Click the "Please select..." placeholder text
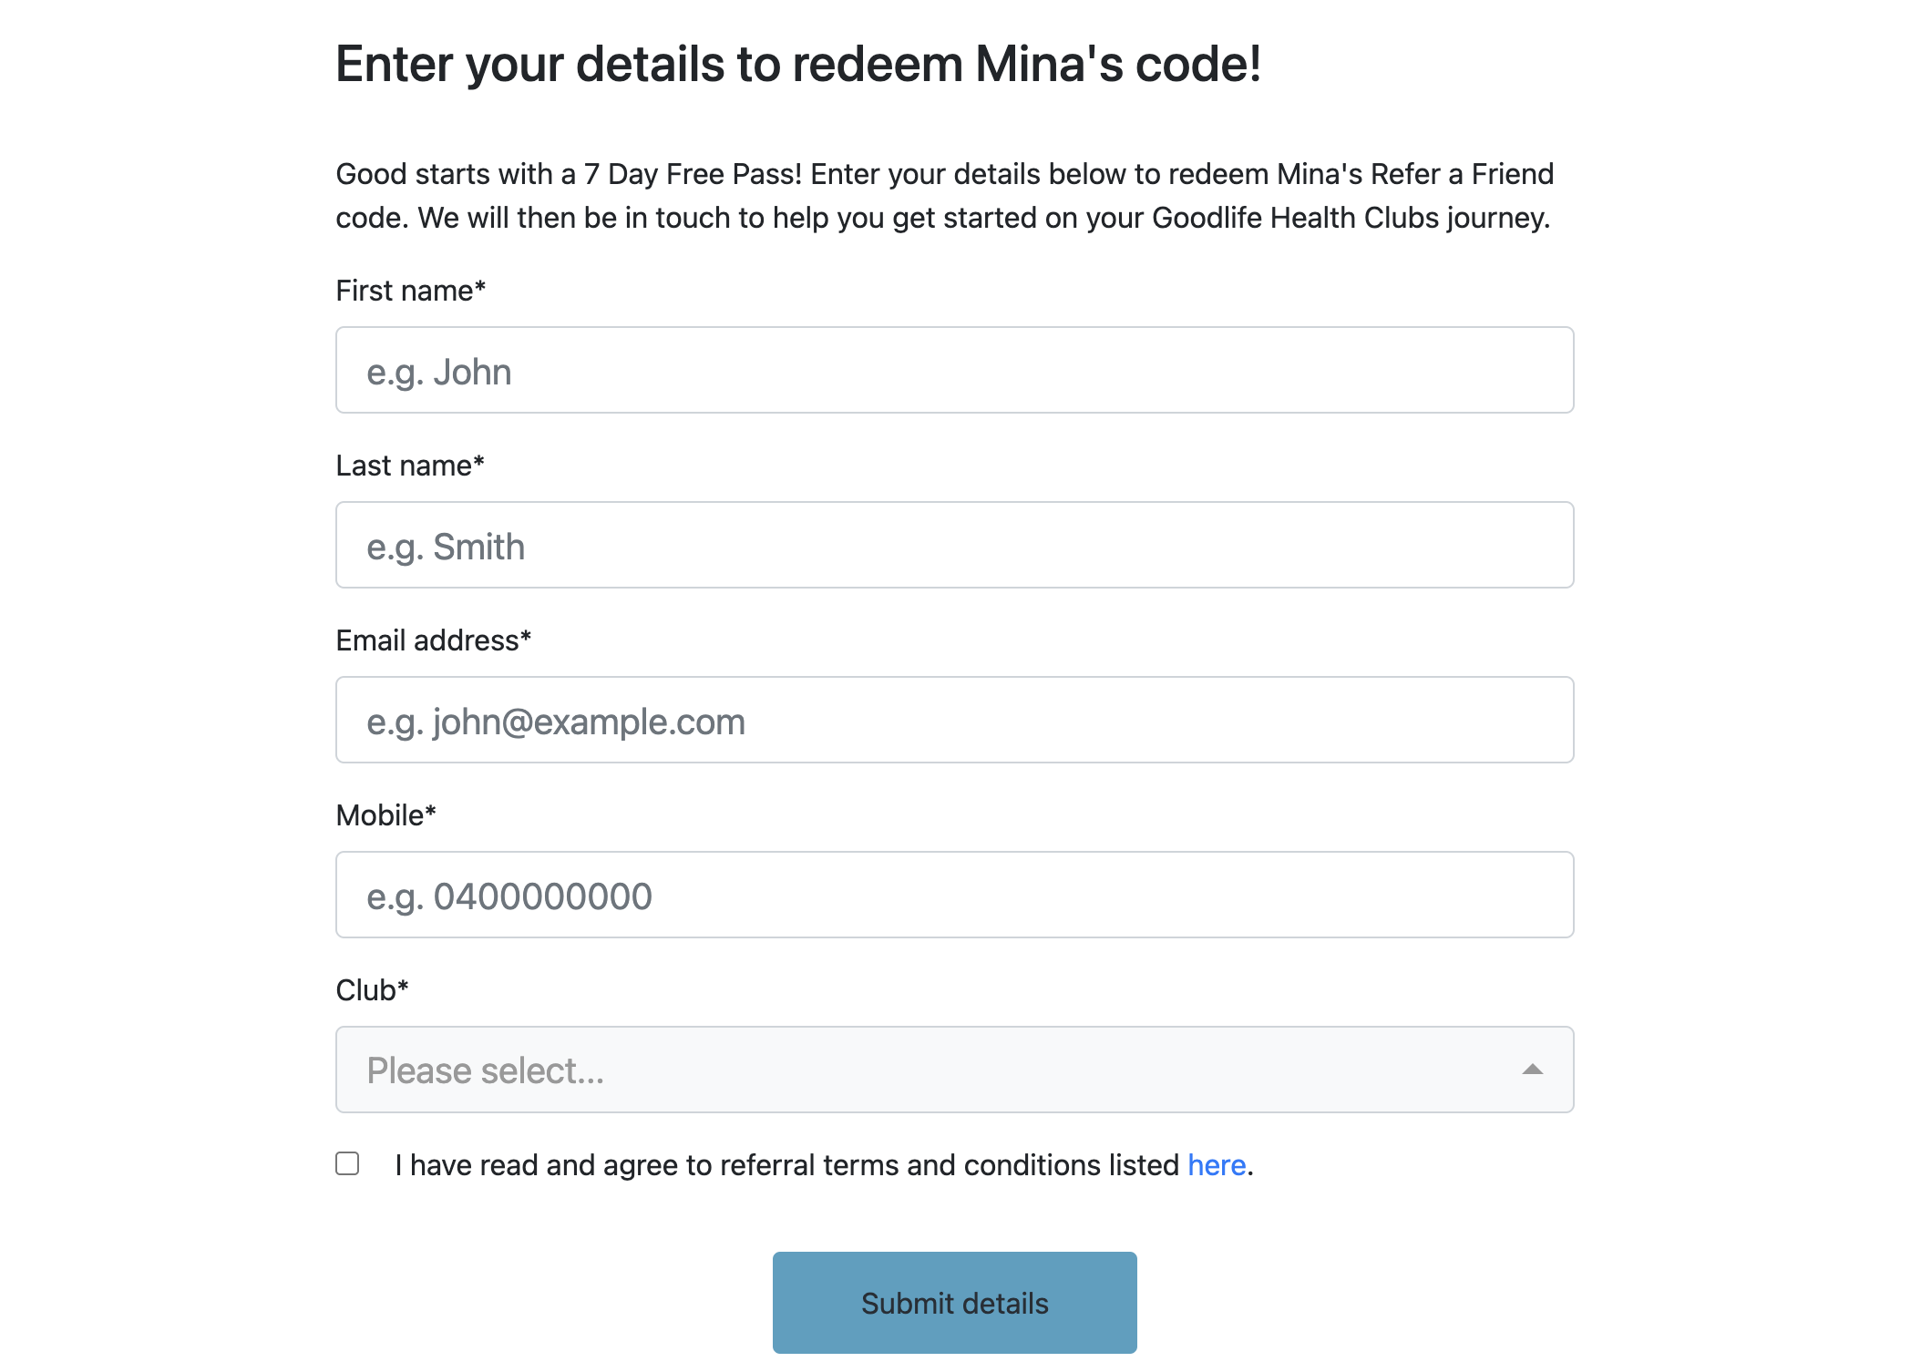Image resolution: width=1921 pixels, height=1372 pixels. (x=485, y=1070)
